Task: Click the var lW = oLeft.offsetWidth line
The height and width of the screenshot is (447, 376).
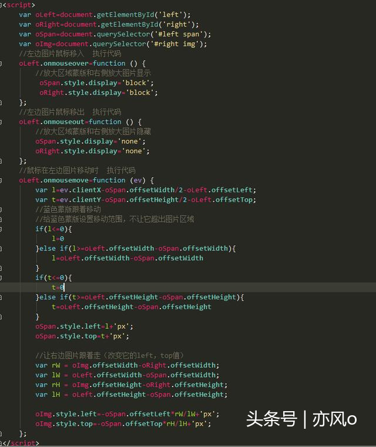Action: coord(127,375)
